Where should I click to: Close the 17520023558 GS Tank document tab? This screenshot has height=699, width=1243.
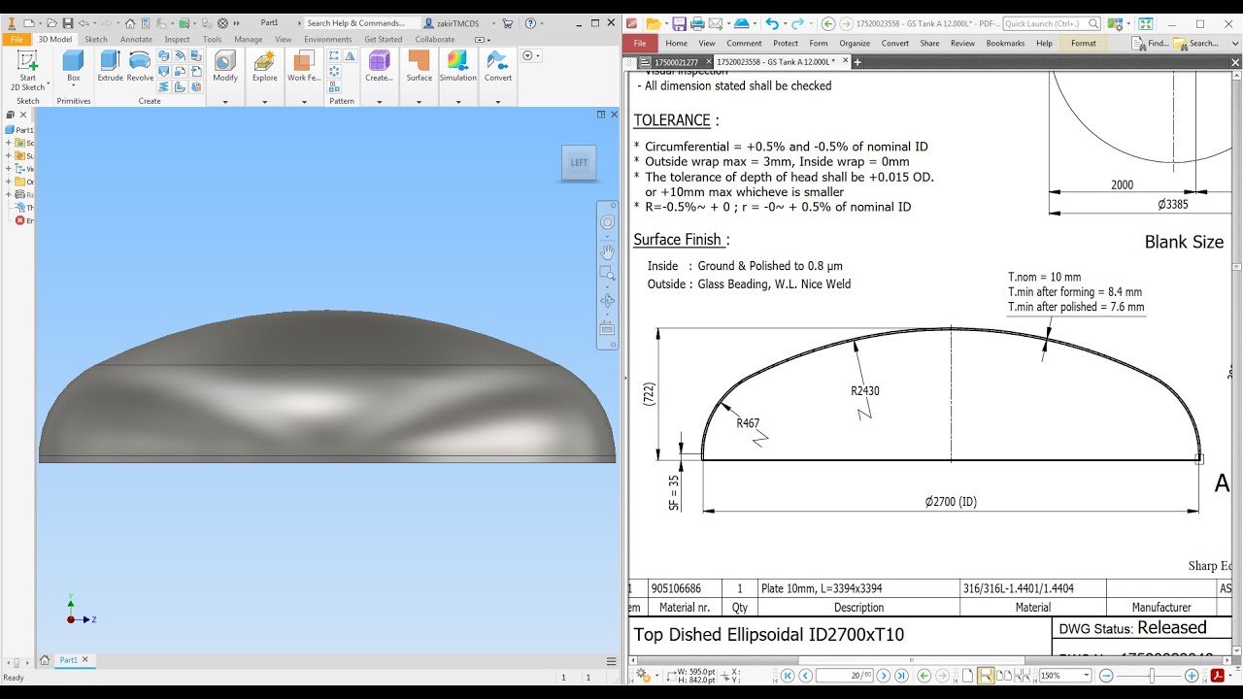[x=845, y=61]
